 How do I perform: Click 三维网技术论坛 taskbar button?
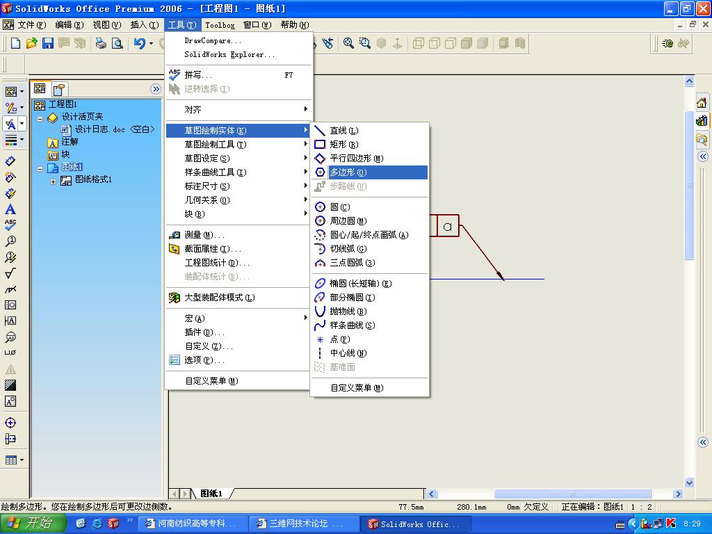pyautogui.click(x=303, y=524)
